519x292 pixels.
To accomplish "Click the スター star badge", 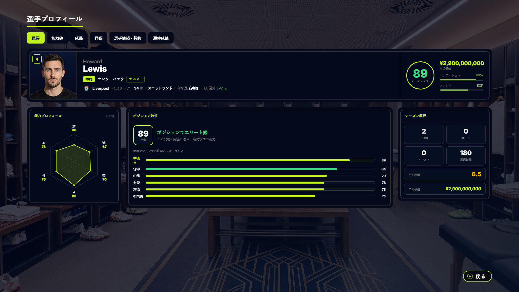I will pyautogui.click(x=135, y=79).
